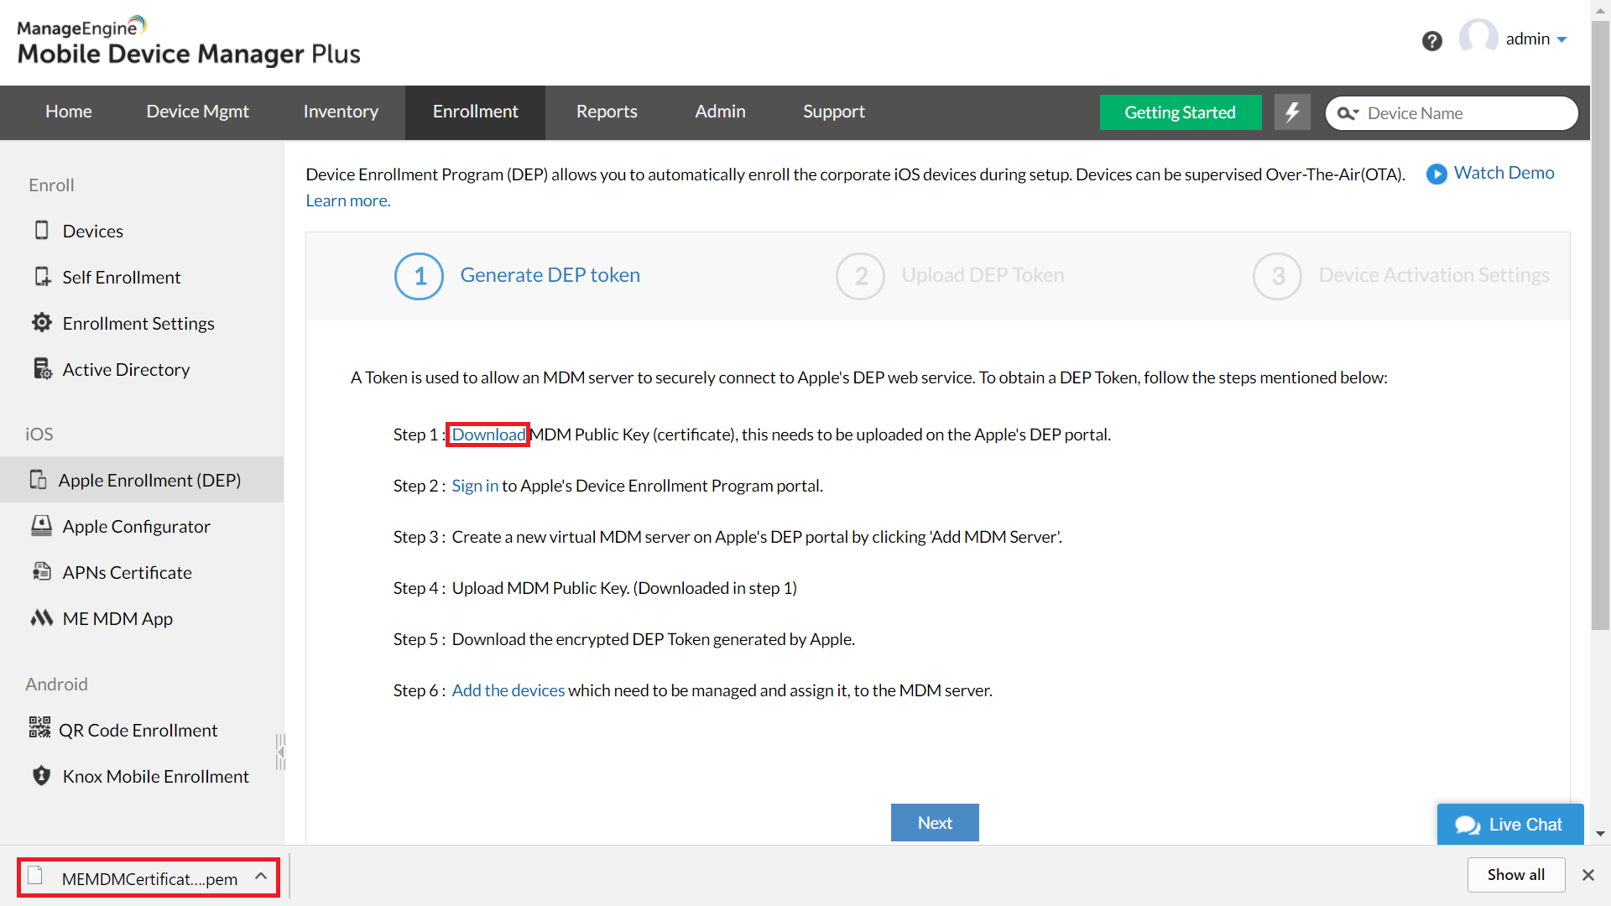This screenshot has width=1611, height=906.
Task: Click the Sign in link in Step 2
Action: (x=474, y=485)
